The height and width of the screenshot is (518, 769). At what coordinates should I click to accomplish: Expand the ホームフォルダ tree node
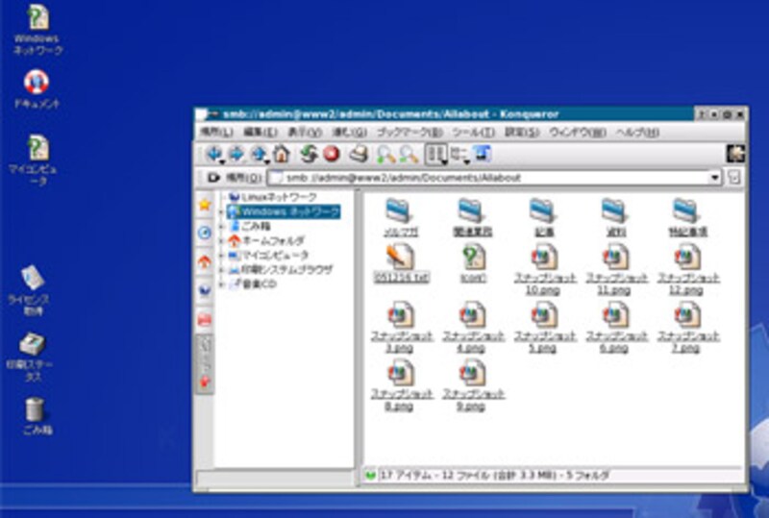point(221,241)
